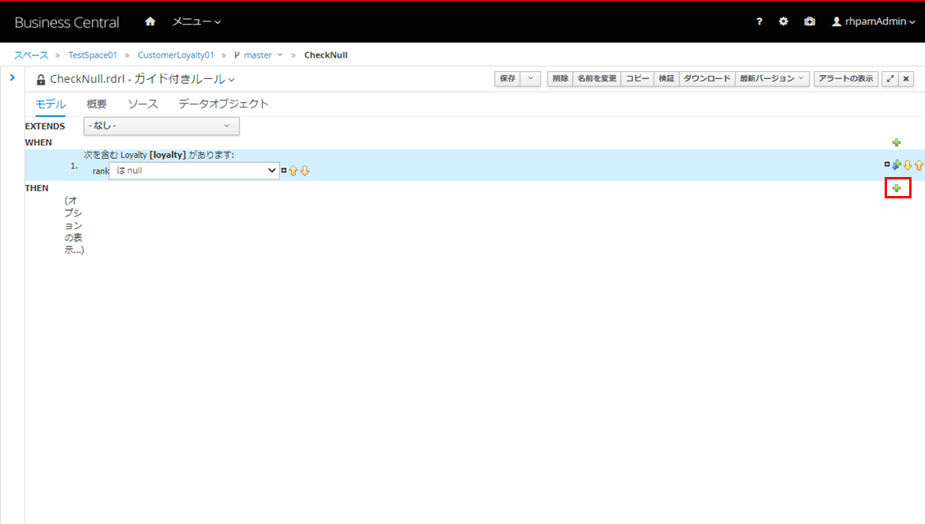Add an action with the THEN plus icon
This screenshot has height=524, width=925.
(x=897, y=188)
